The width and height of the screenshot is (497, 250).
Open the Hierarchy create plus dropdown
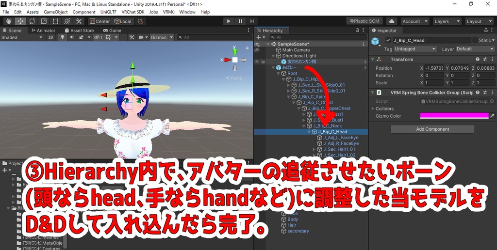click(260, 37)
